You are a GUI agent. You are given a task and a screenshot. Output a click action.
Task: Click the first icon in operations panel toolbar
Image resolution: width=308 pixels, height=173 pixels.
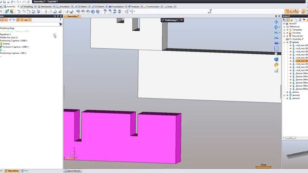pyautogui.click(x=2, y=20)
